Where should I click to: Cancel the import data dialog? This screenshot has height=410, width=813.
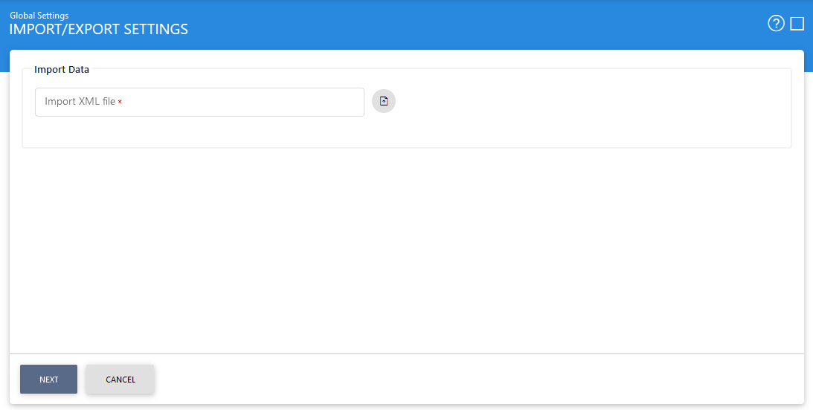pos(120,380)
